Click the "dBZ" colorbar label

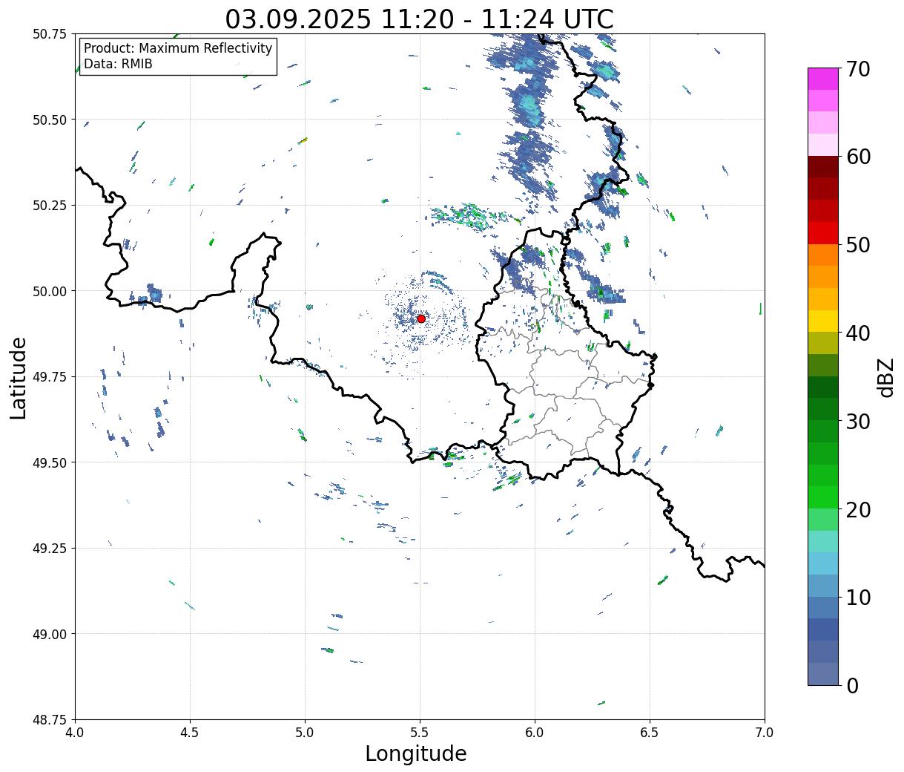(x=885, y=377)
